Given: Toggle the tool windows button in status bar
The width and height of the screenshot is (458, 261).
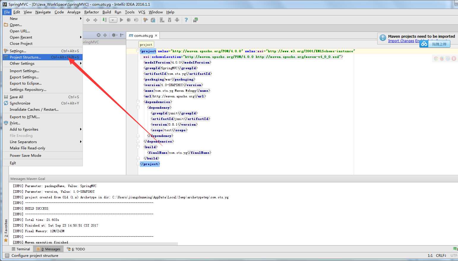Looking at the screenshot, I should [x=7, y=255].
